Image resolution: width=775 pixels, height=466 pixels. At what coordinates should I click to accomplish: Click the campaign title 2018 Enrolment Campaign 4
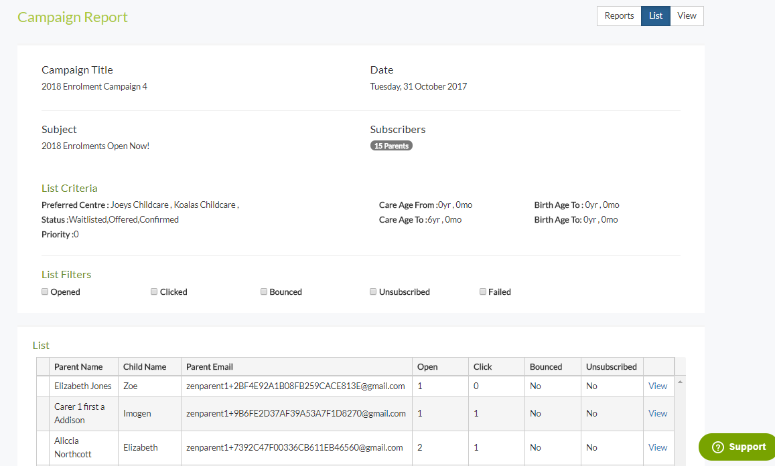[x=94, y=86]
